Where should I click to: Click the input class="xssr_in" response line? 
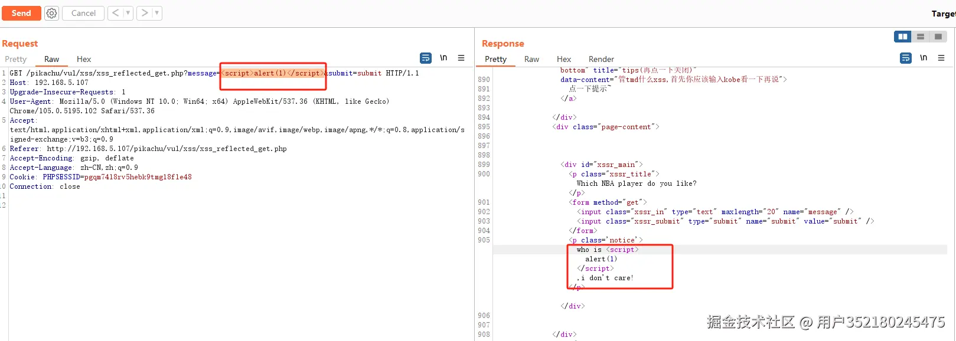tap(715, 211)
